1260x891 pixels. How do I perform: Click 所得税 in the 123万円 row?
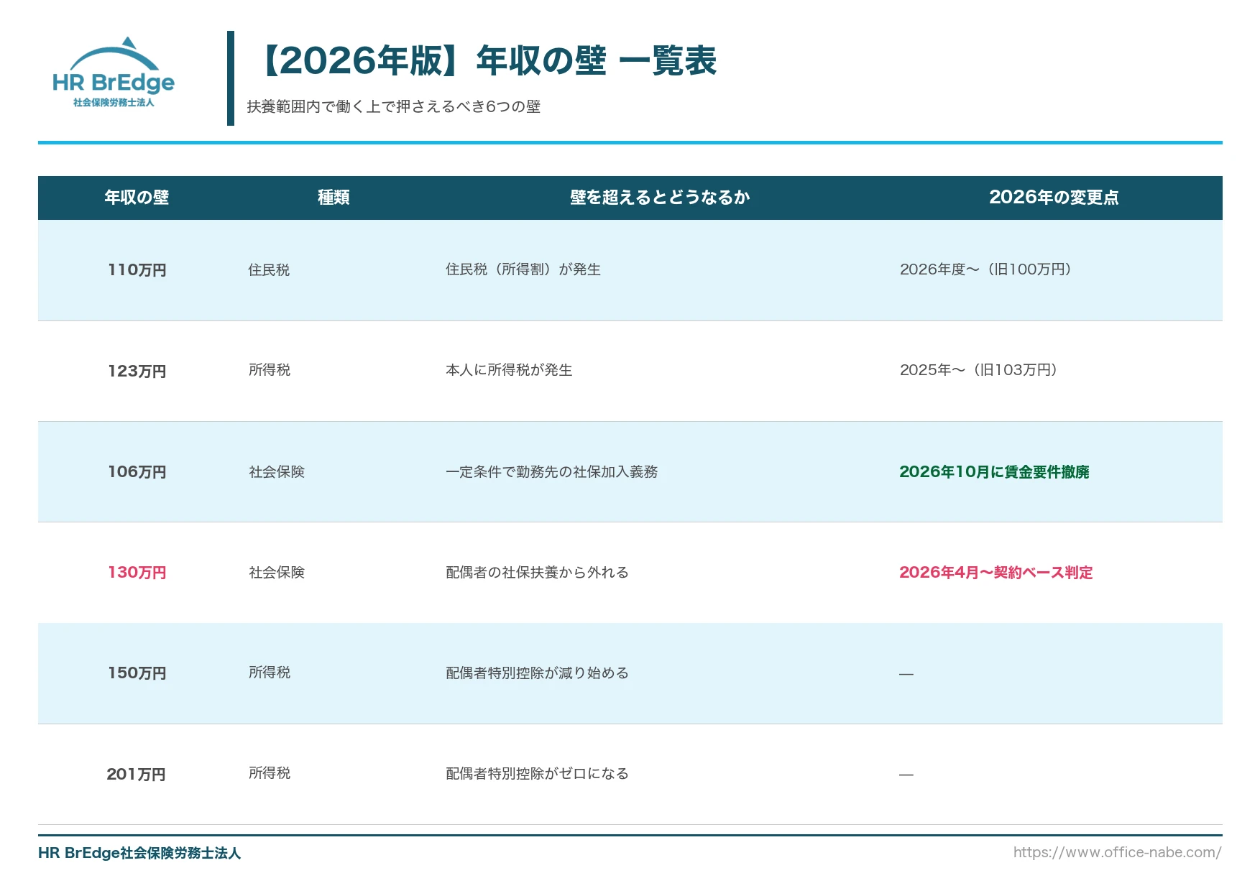pyautogui.click(x=270, y=370)
